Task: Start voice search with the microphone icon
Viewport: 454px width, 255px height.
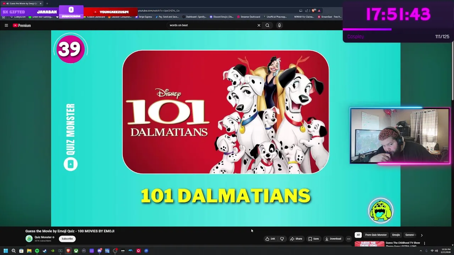Action: tap(279, 25)
